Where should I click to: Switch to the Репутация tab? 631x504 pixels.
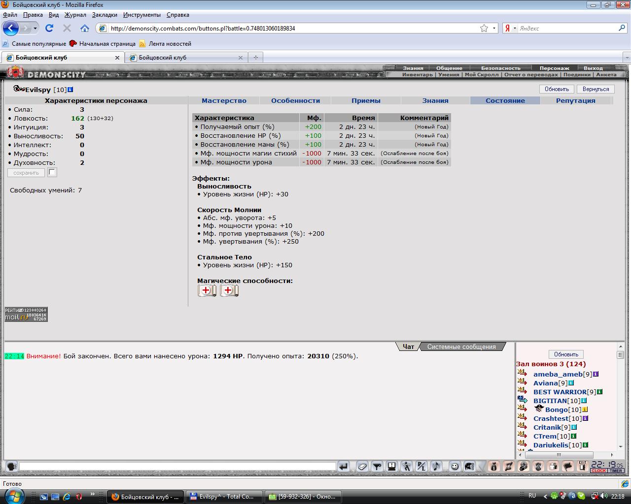coord(575,100)
